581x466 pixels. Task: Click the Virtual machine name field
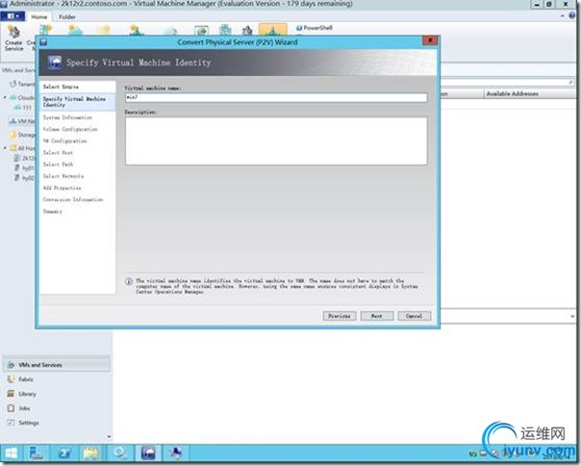[x=276, y=97]
